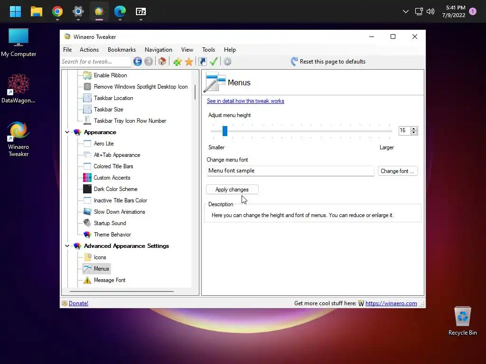
Task: Click the Icons folder tree icon
Action: pyautogui.click(x=88, y=257)
